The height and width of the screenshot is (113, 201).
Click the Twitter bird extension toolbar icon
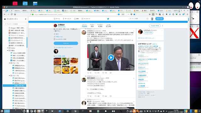[x=170, y=14]
